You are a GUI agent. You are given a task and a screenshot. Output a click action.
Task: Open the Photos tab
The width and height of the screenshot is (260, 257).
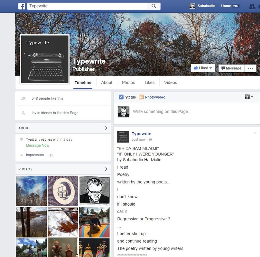tap(128, 83)
